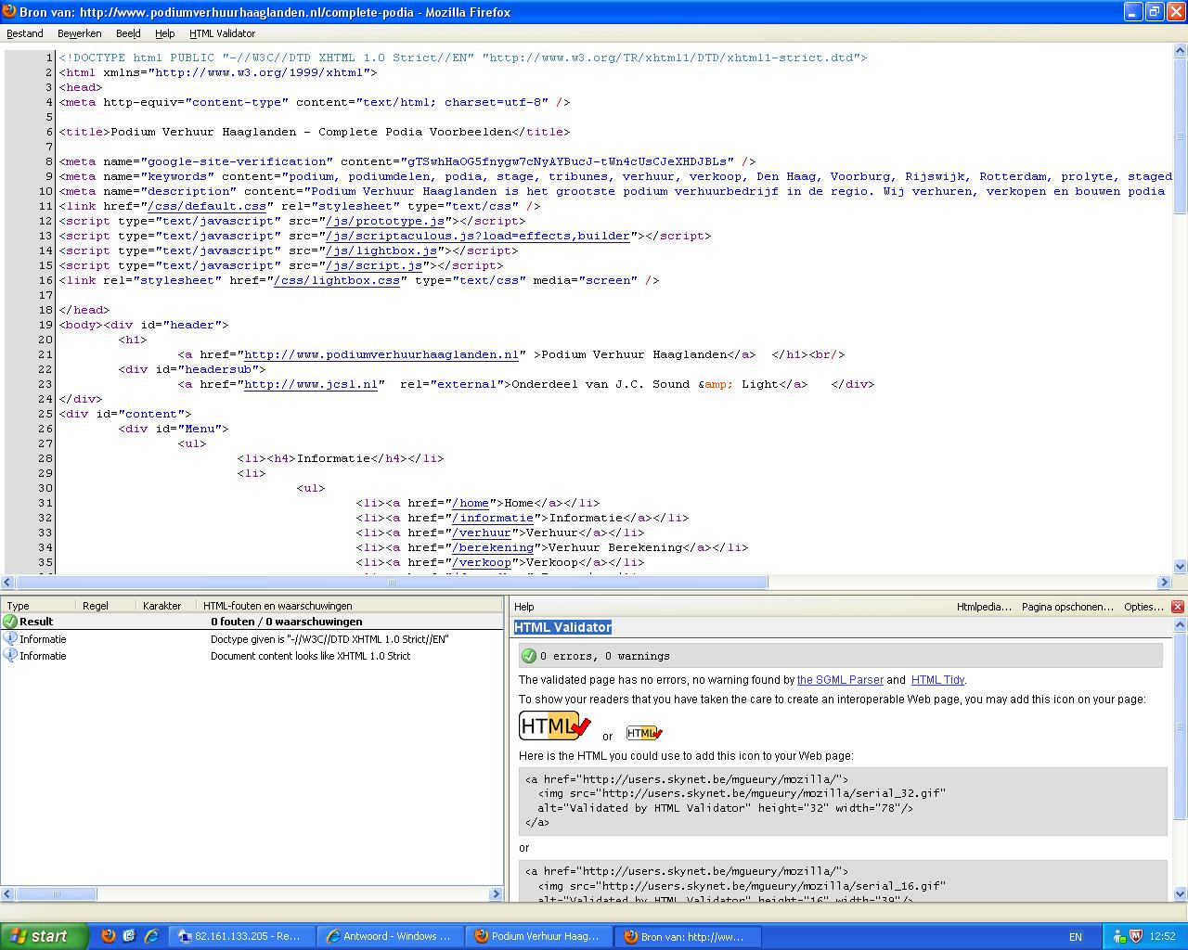
Task: Click the Firefox icon in title bar
Action: click(x=10, y=12)
